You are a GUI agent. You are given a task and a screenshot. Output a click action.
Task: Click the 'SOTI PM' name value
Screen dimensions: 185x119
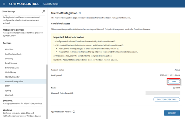coord(176,88)
